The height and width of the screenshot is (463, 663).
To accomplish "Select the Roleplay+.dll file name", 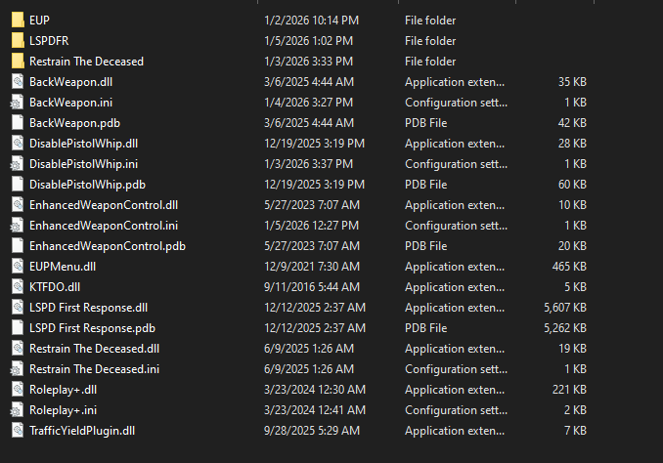I will pyautogui.click(x=64, y=389).
